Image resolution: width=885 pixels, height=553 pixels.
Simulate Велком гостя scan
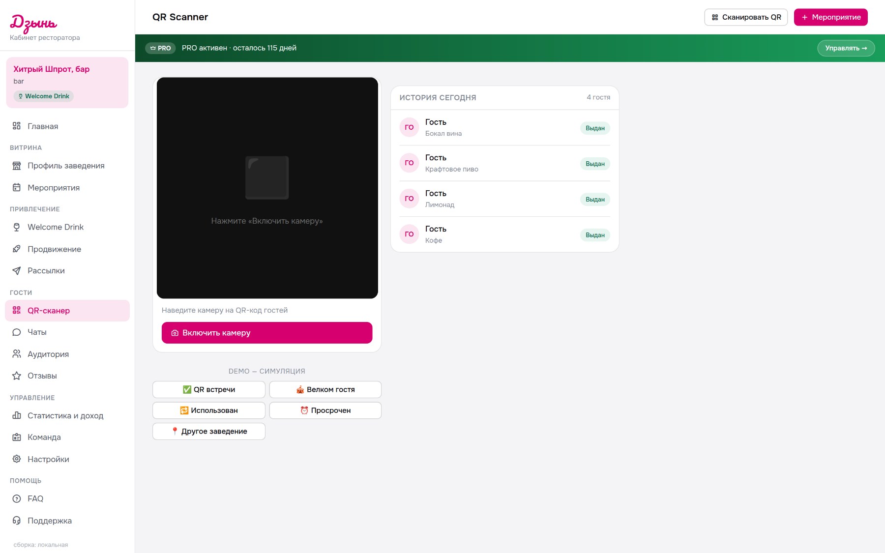tap(325, 389)
